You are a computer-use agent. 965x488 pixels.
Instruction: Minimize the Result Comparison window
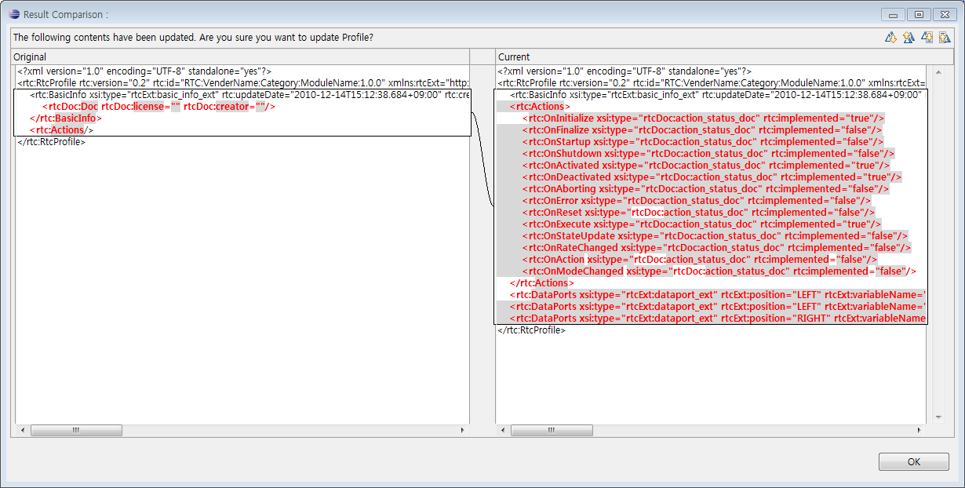pyautogui.click(x=893, y=14)
